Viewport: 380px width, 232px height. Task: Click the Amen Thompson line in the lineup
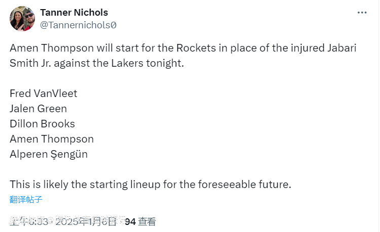click(52, 139)
